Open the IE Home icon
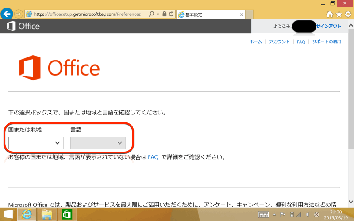The image size is (354, 221). coord(329,14)
